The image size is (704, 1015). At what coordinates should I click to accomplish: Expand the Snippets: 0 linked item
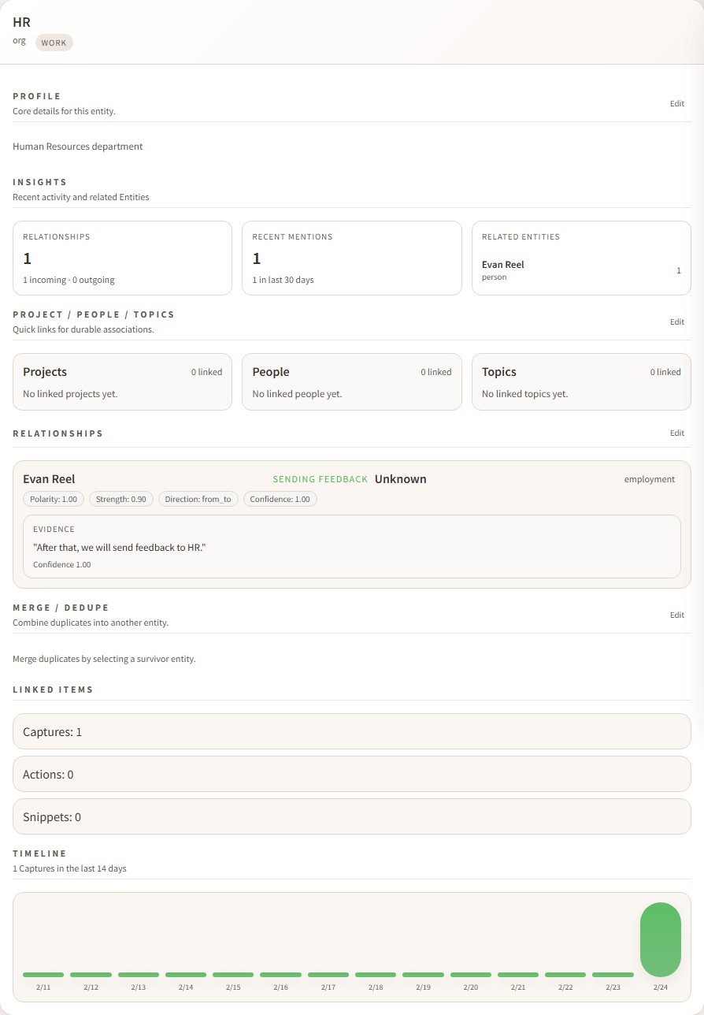point(351,816)
